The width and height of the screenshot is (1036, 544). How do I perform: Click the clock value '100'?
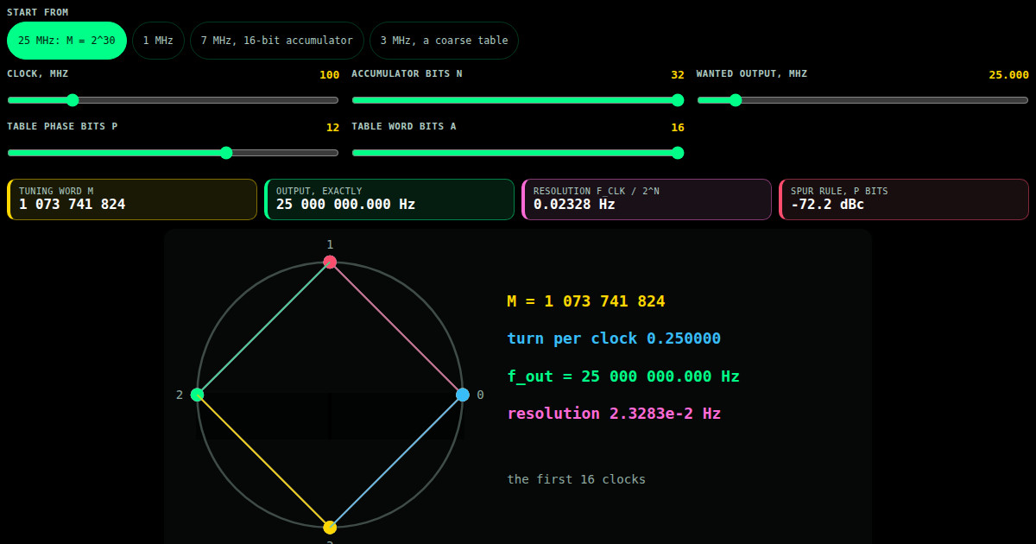[329, 75]
